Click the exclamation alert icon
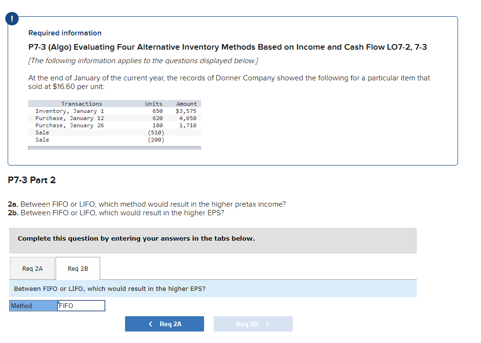This screenshot has height=343, width=481. click(x=11, y=19)
